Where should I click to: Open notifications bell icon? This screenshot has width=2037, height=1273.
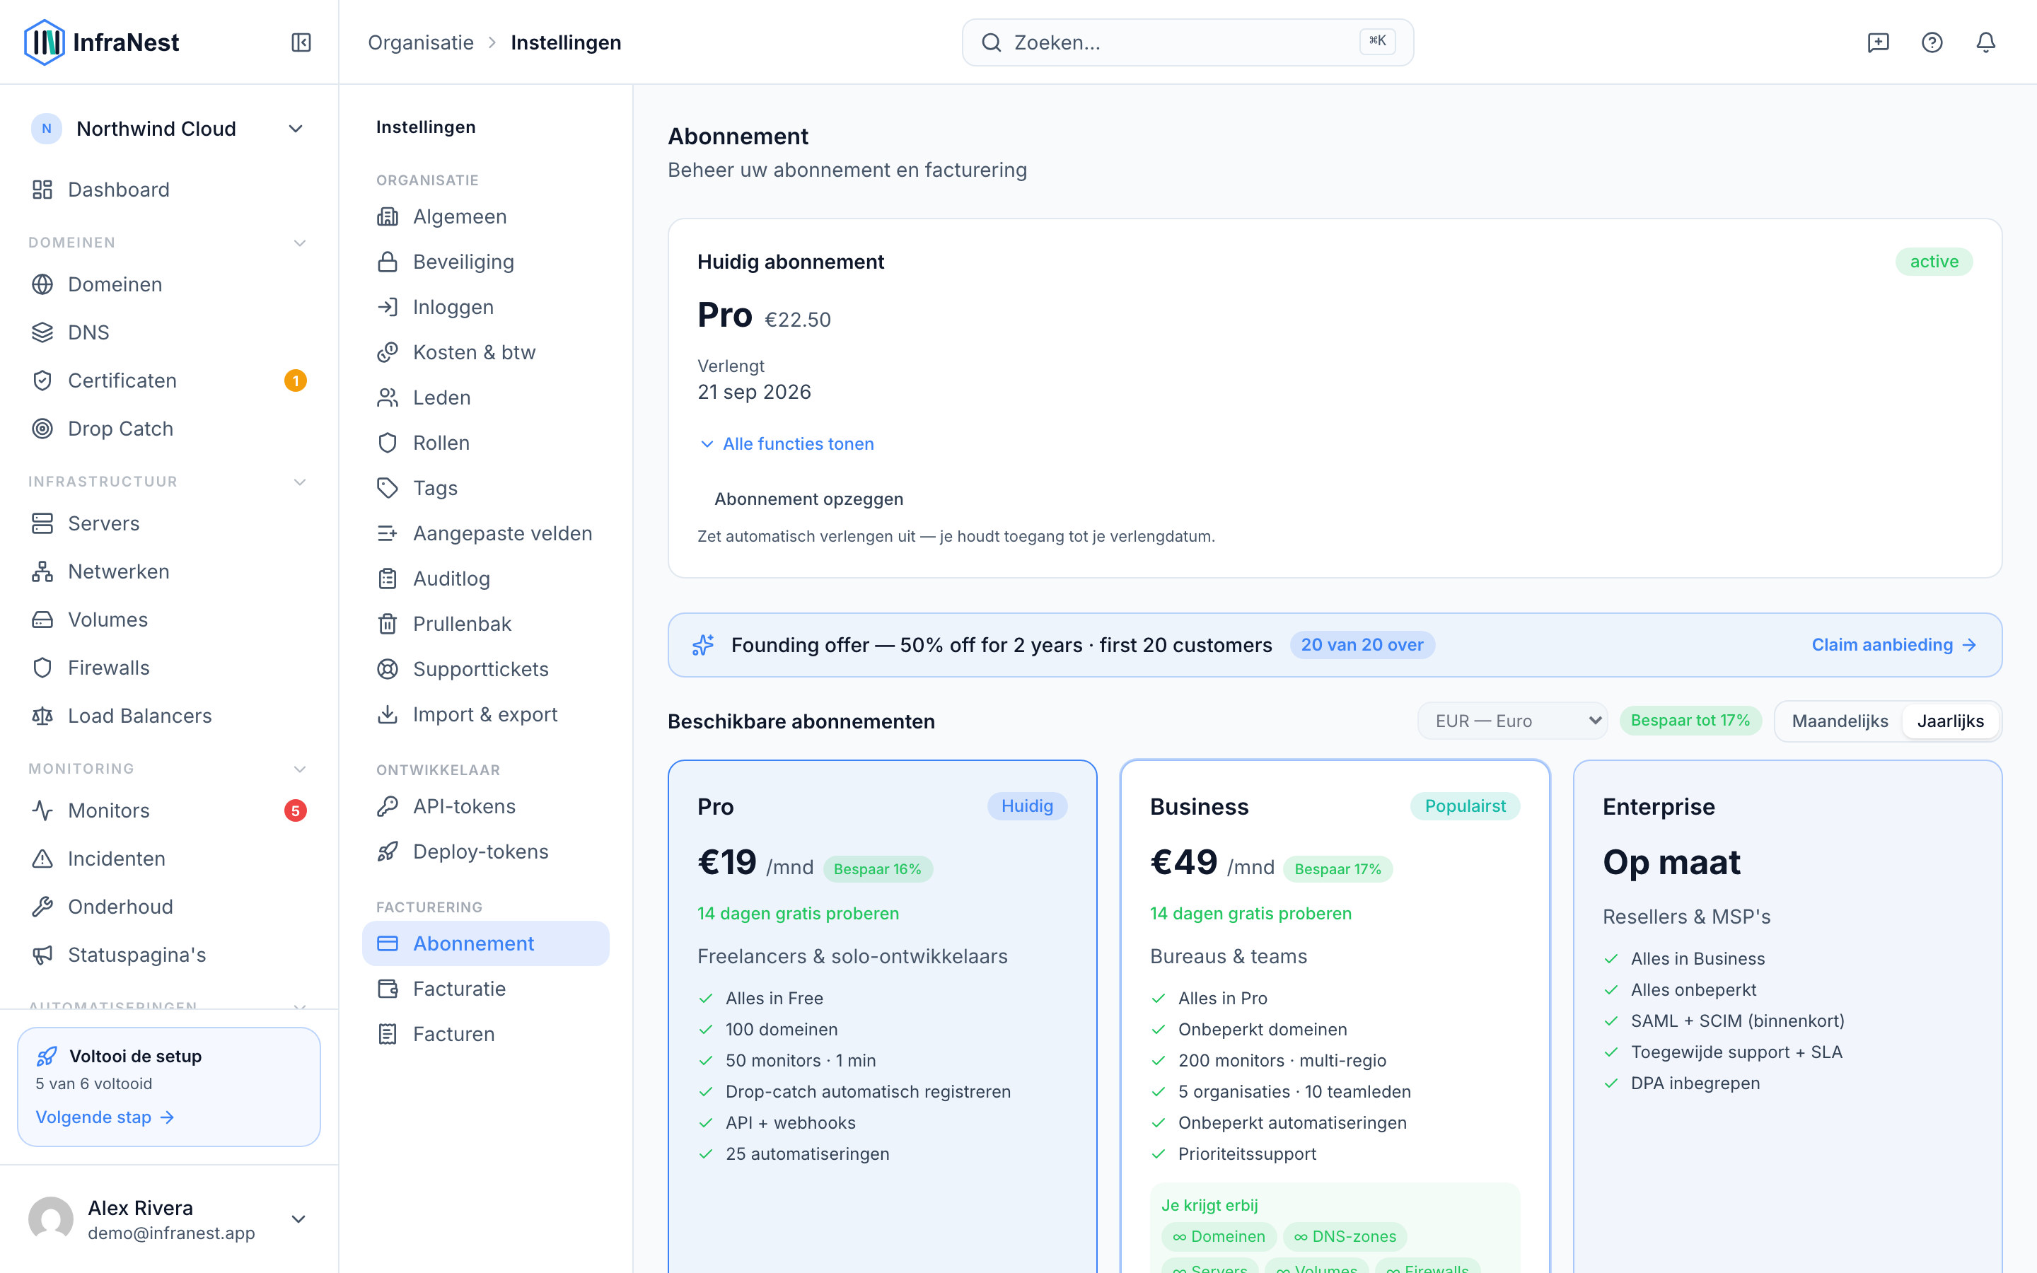(1985, 42)
